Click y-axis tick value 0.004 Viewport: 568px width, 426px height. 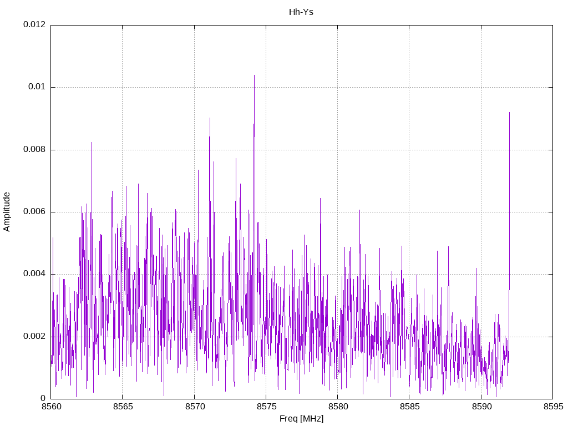[34, 274]
